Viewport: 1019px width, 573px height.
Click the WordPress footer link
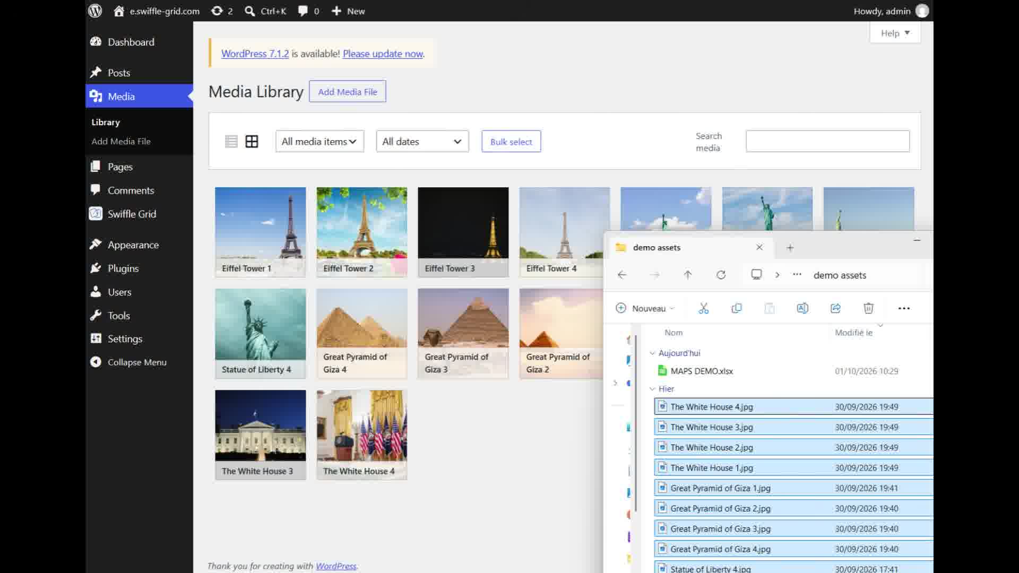336,566
